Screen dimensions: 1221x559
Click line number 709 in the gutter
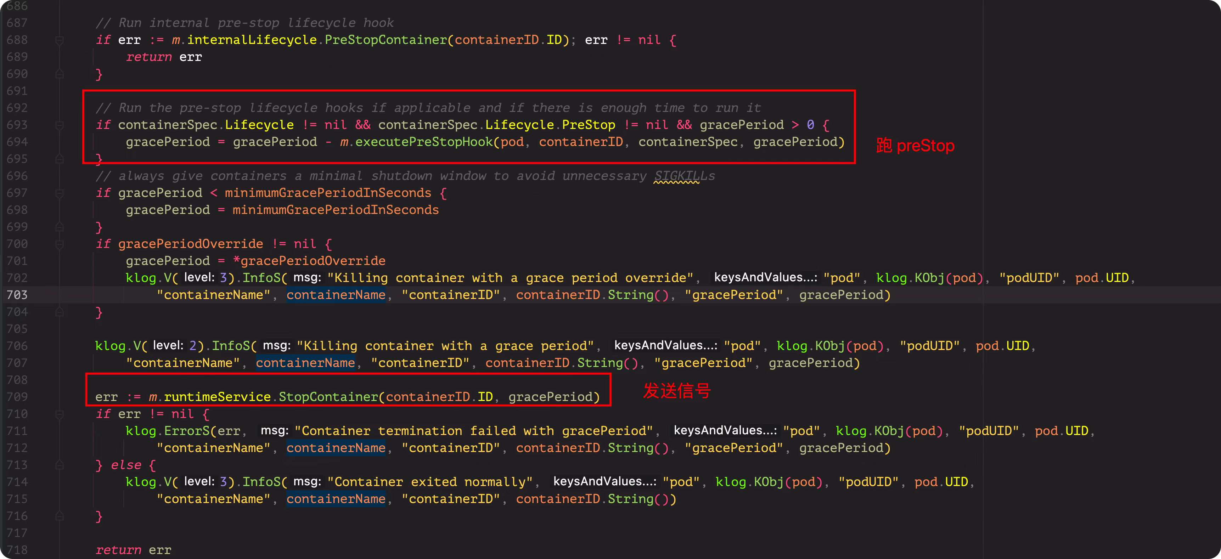pyautogui.click(x=17, y=397)
